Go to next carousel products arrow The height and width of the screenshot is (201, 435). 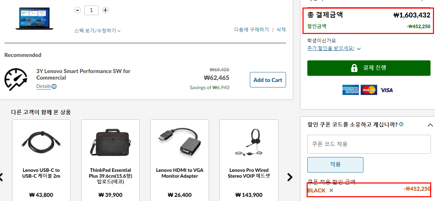click(x=290, y=177)
